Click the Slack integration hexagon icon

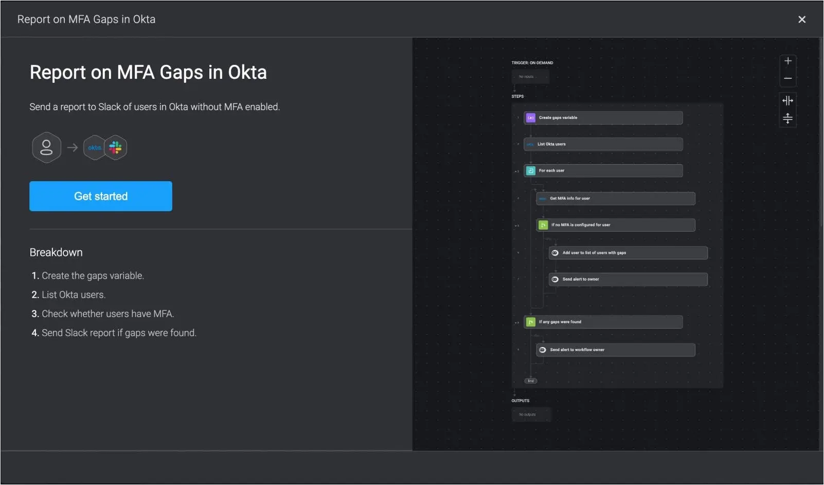pyautogui.click(x=116, y=148)
